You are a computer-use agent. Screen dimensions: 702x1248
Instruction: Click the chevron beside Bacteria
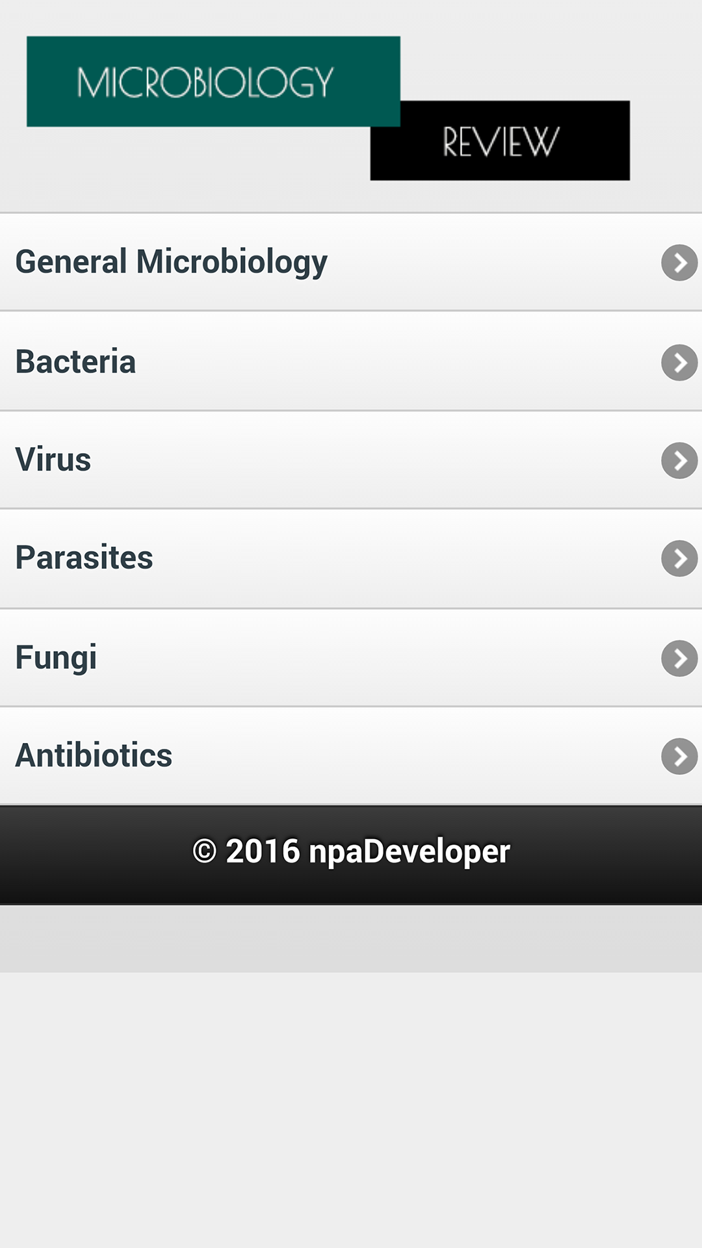tap(680, 361)
